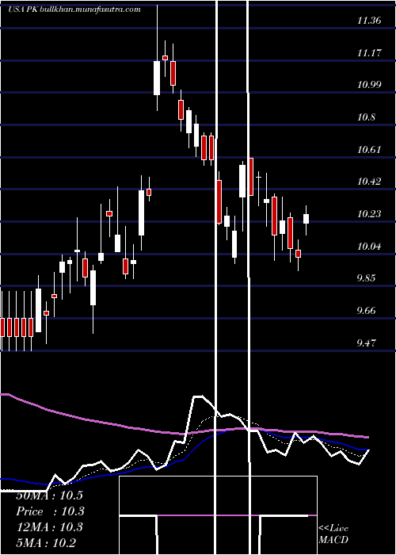Image resolution: width=396 pixels, height=555 pixels.
Task: Click the 10.61 price axis label
Action: point(369,149)
